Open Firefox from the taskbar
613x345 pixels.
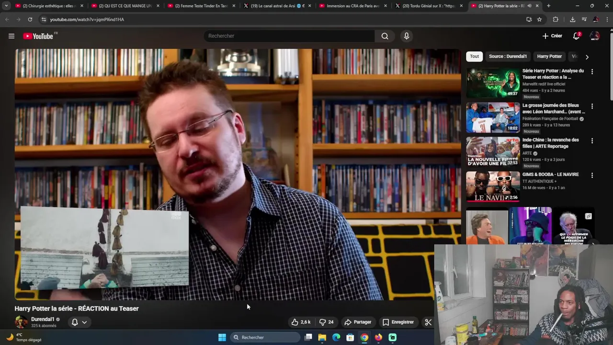coord(378,337)
